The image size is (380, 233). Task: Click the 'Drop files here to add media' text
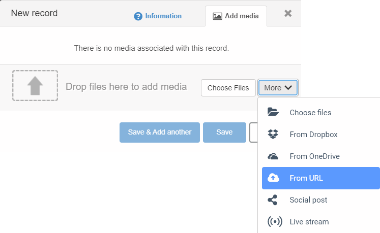click(x=126, y=87)
